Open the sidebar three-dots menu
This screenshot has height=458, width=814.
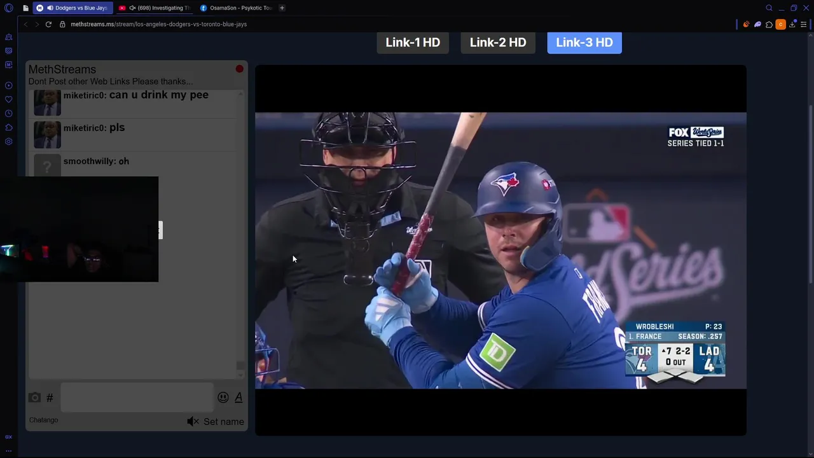pos(8,450)
